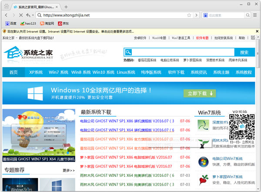The width and height of the screenshot is (261, 192).
Task: Open 电脑公司 GHOST WIN7 SP1 X86 link
Action: tap(127, 121)
